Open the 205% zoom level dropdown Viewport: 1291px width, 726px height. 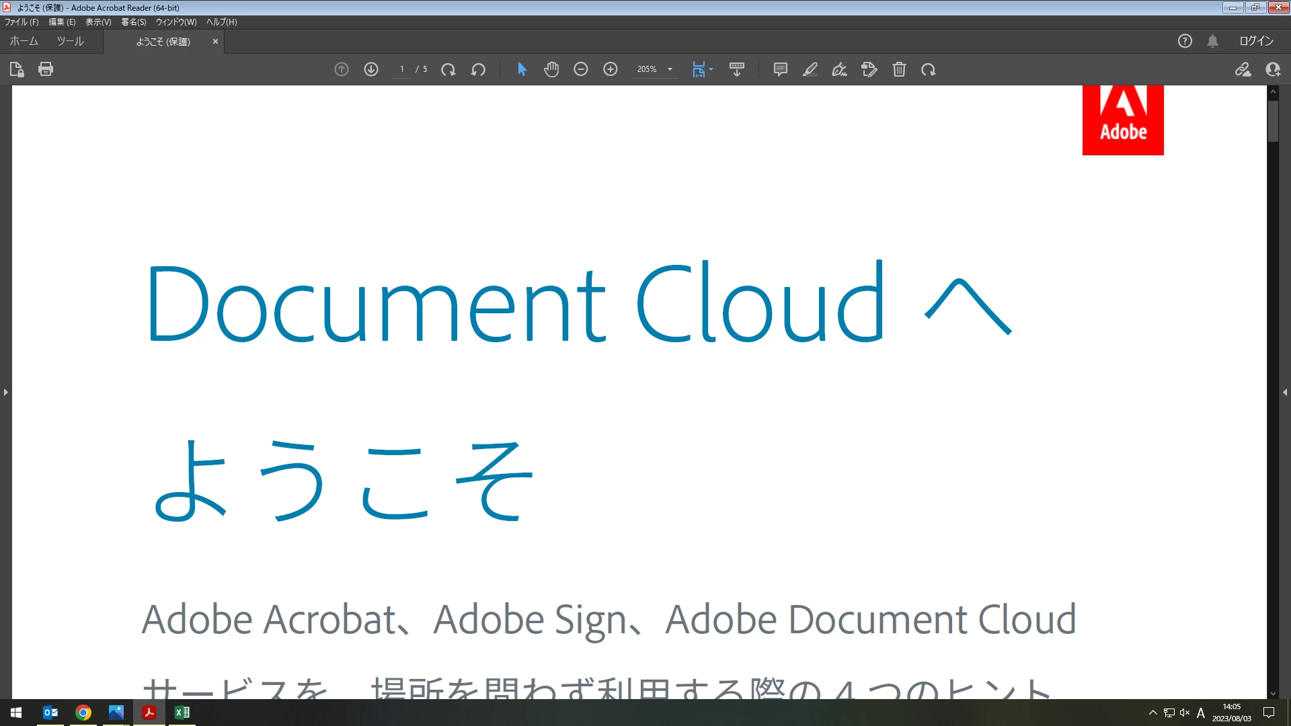tap(670, 69)
